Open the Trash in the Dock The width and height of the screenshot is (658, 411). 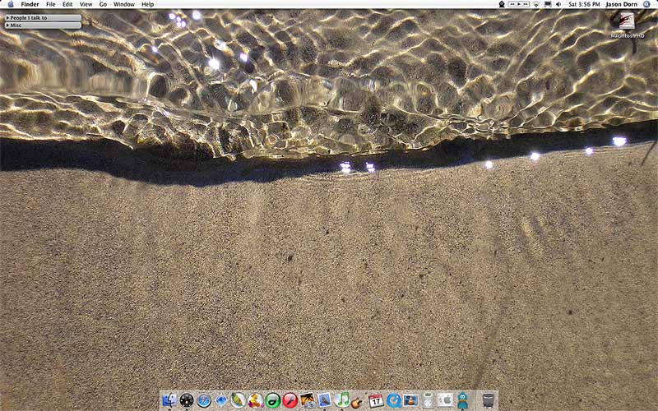[x=488, y=400]
